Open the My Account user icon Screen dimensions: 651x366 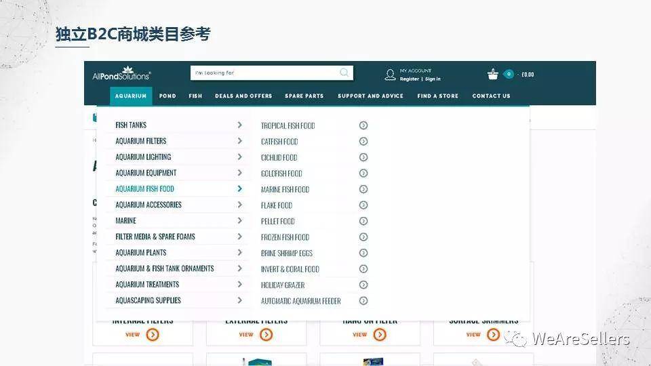[390, 75]
